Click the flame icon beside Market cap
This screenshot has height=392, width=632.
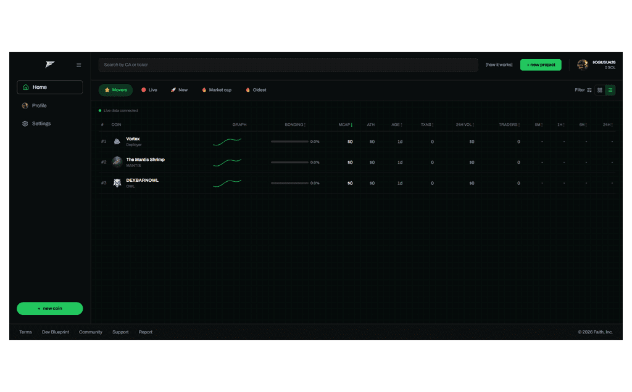pos(204,90)
